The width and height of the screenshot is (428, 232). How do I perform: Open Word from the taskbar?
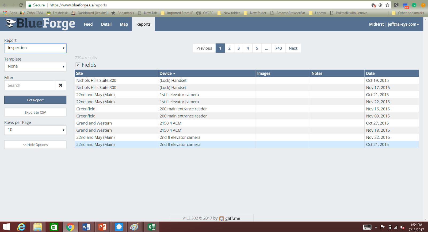pyautogui.click(x=86, y=227)
